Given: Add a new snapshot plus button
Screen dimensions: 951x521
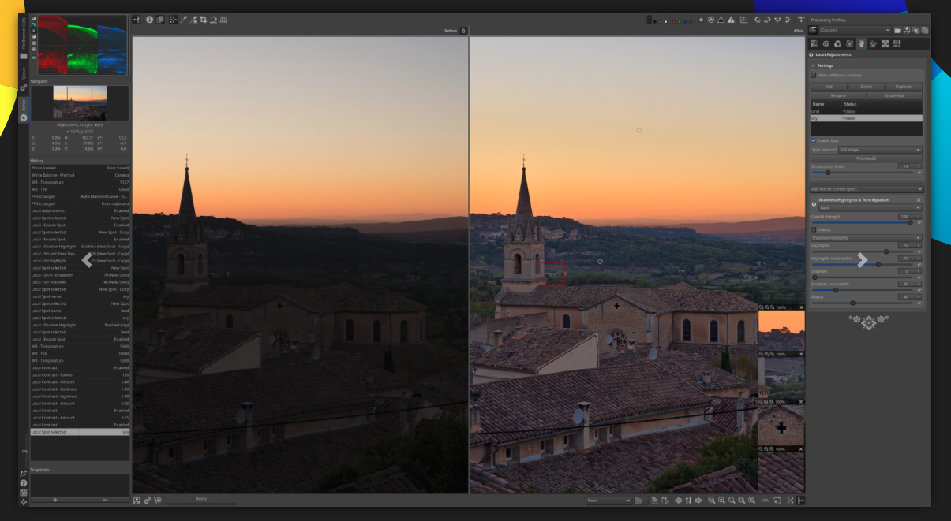Looking at the screenshot, I should coord(54,501).
